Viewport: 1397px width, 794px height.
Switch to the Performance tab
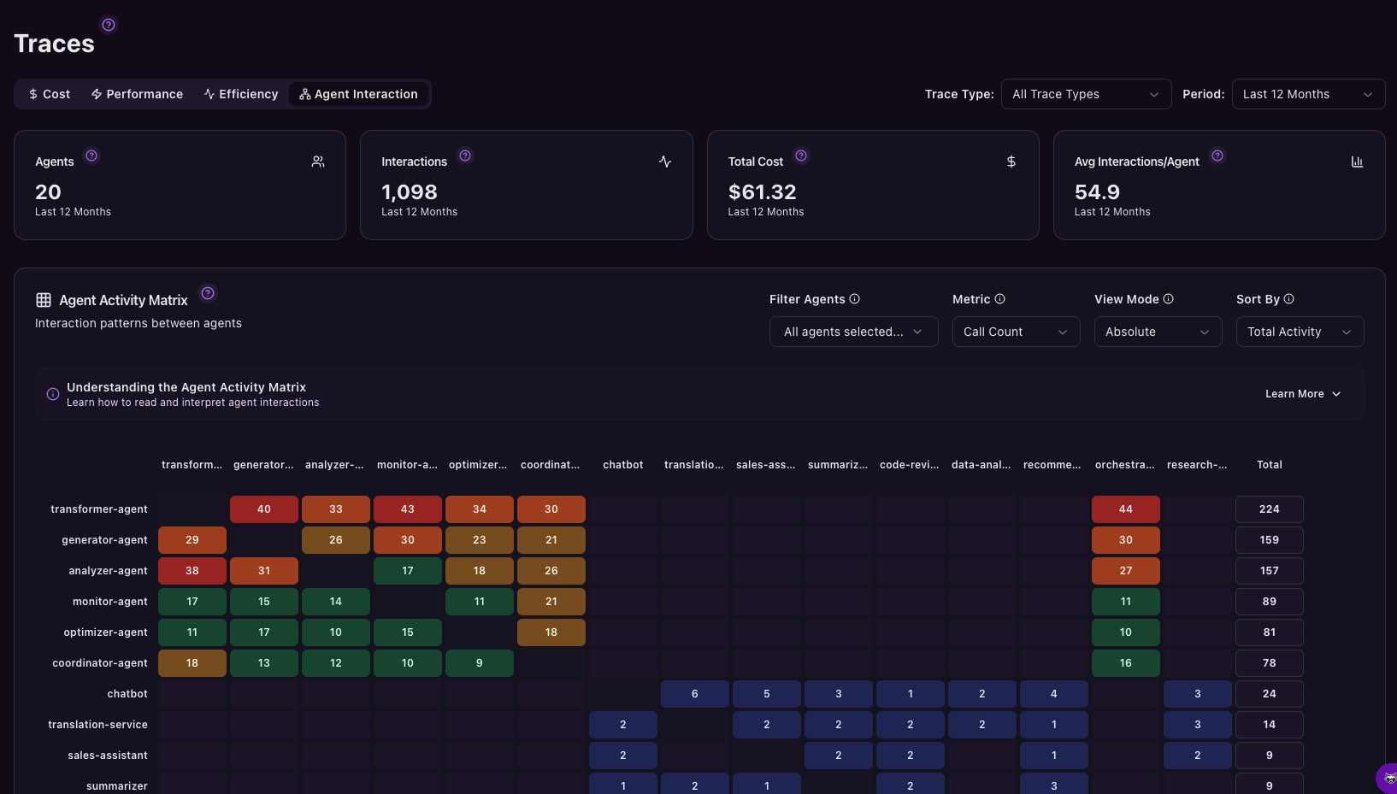click(x=137, y=94)
